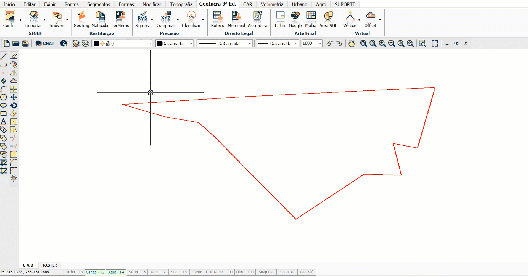Click the Georref. status button
Screen dimensions: 528x277
tap(307, 272)
